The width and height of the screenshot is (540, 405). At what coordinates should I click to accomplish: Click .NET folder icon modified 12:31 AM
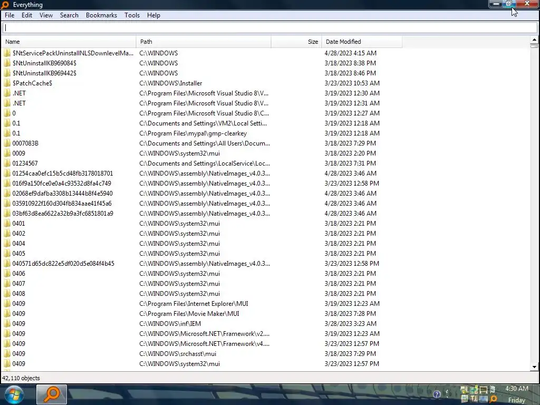click(7, 103)
